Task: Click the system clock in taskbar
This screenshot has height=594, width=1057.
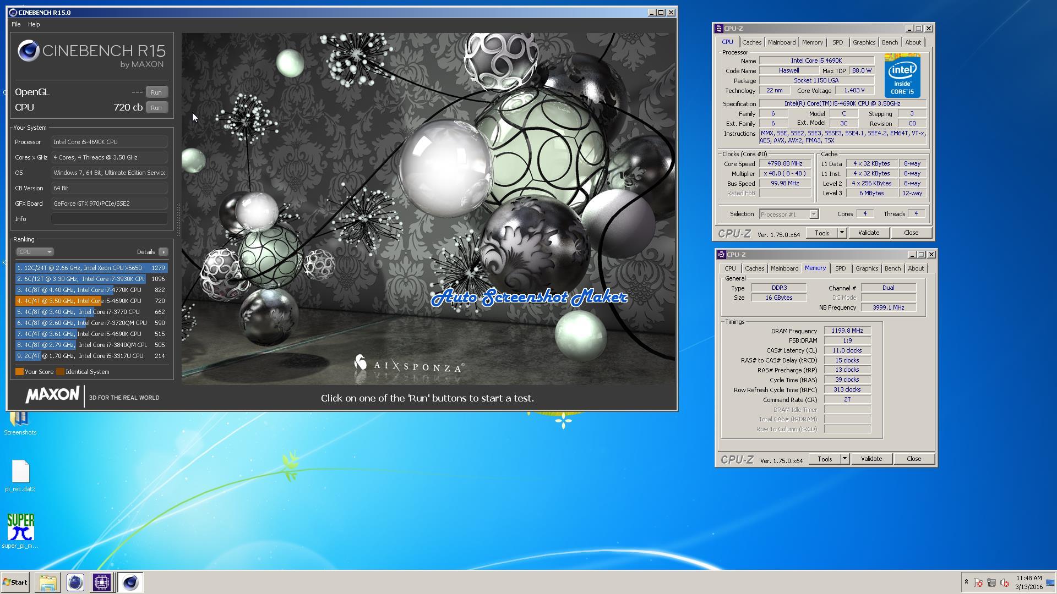Action: pyautogui.click(x=1028, y=582)
